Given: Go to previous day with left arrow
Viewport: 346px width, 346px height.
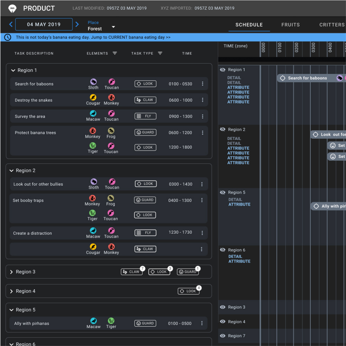Looking at the screenshot, I should point(11,24).
